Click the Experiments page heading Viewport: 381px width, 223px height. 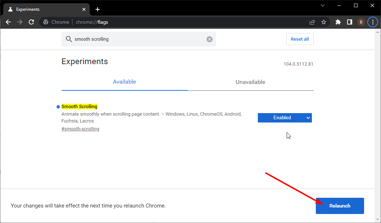tap(85, 62)
